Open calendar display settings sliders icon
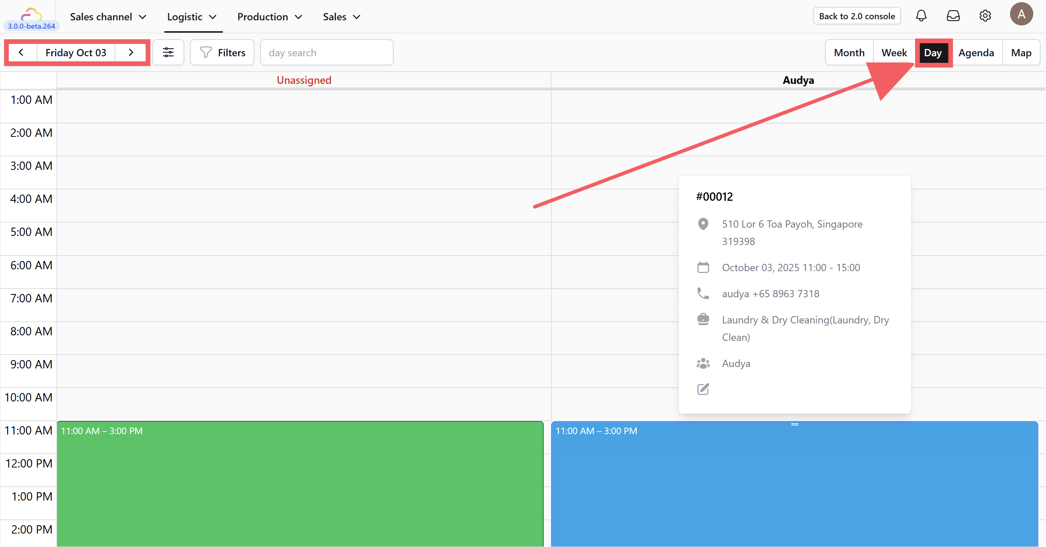The image size is (1046, 547). pos(168,52)
